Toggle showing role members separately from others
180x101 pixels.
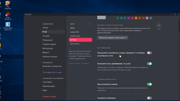coord(149,53)
